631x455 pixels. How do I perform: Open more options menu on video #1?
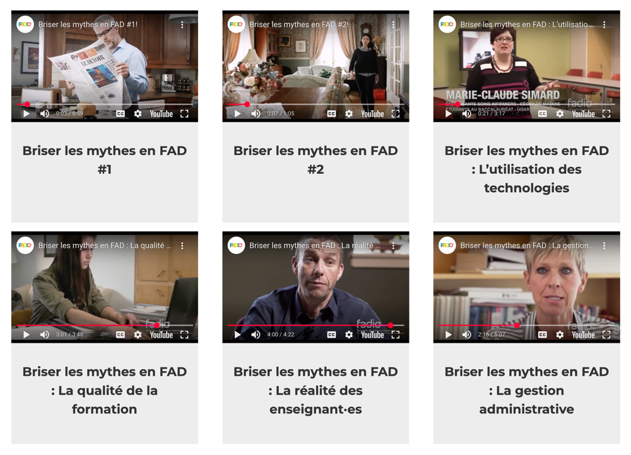point(182,25)
